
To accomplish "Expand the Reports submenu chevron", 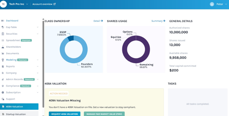I will coord(38,66).
